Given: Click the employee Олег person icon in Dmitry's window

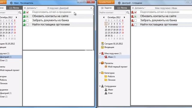Looking at the screenshot, I should pos(106,93).
